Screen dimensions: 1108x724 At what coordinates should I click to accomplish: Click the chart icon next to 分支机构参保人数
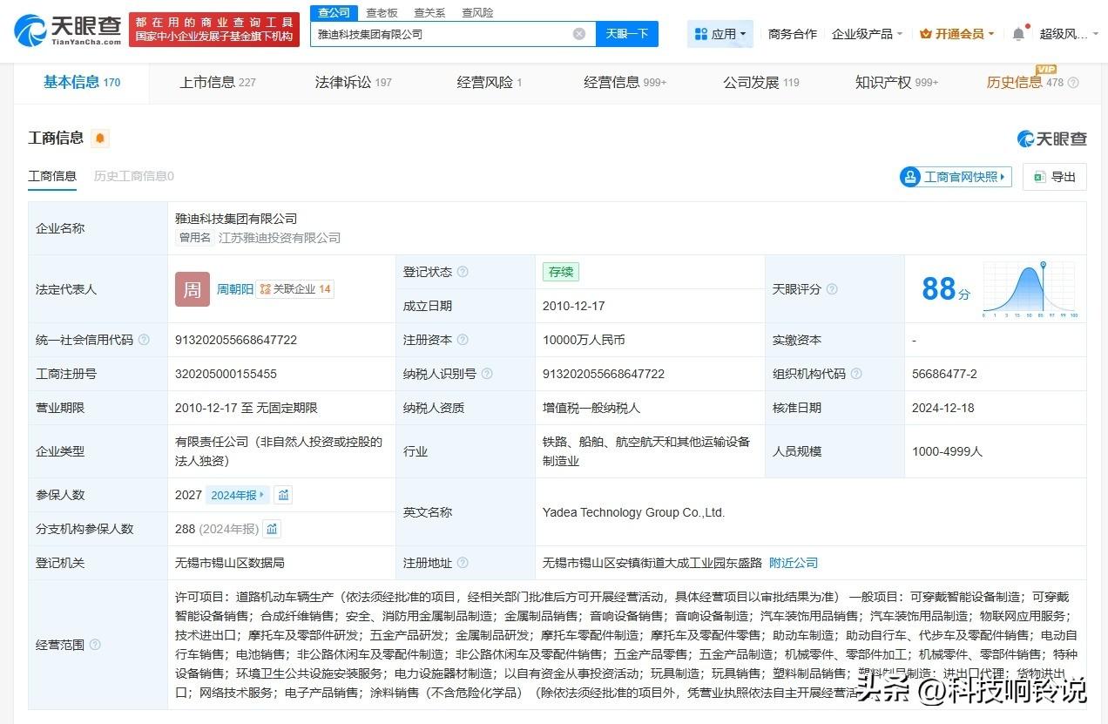[x=272, y=528]
